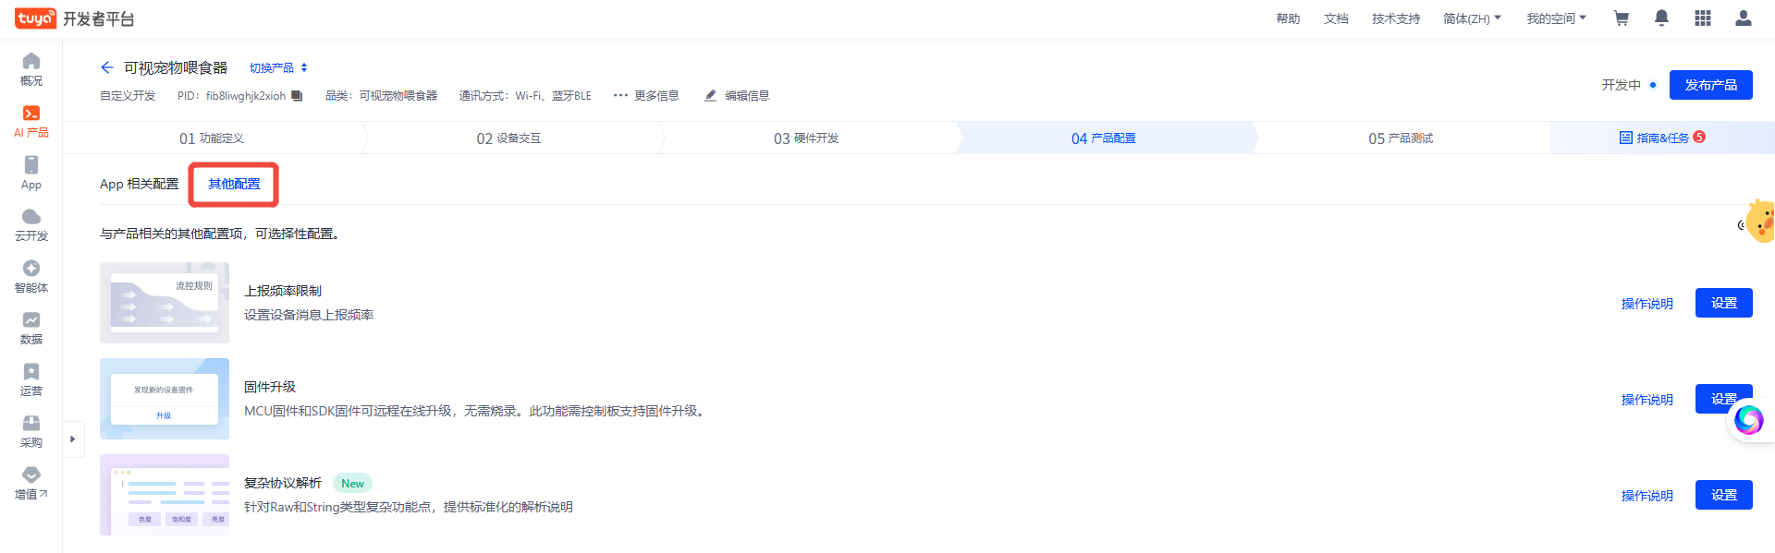Click the 品类: 可视宠物喂食器 text

[x=381, y=96]
